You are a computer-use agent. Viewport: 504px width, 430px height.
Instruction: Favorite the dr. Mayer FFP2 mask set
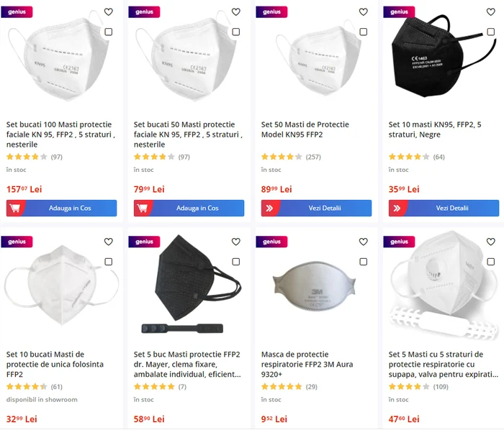tap(235, 242)
